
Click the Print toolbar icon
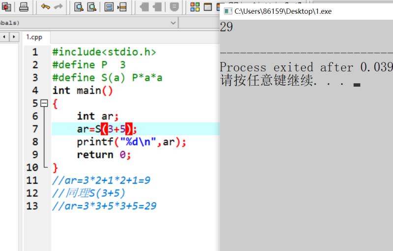pyautogui.click(x=24, y=7)
